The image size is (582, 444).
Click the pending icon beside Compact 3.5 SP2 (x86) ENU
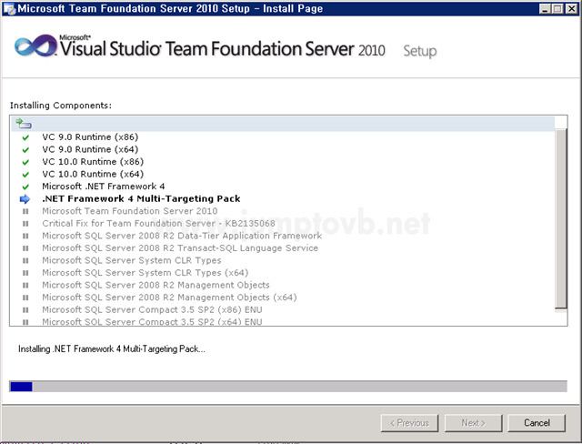pos(25,309)
